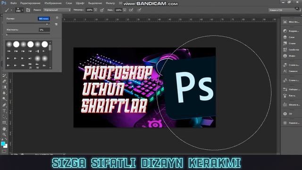
Task: Open the Шкала времени timeline panel
Action: 291,104
